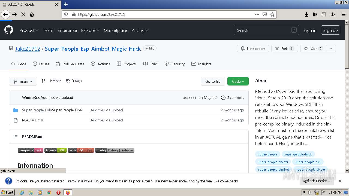349x196 pixels.
Task: Open Opera from the taskbar
Action: point(58,192)
